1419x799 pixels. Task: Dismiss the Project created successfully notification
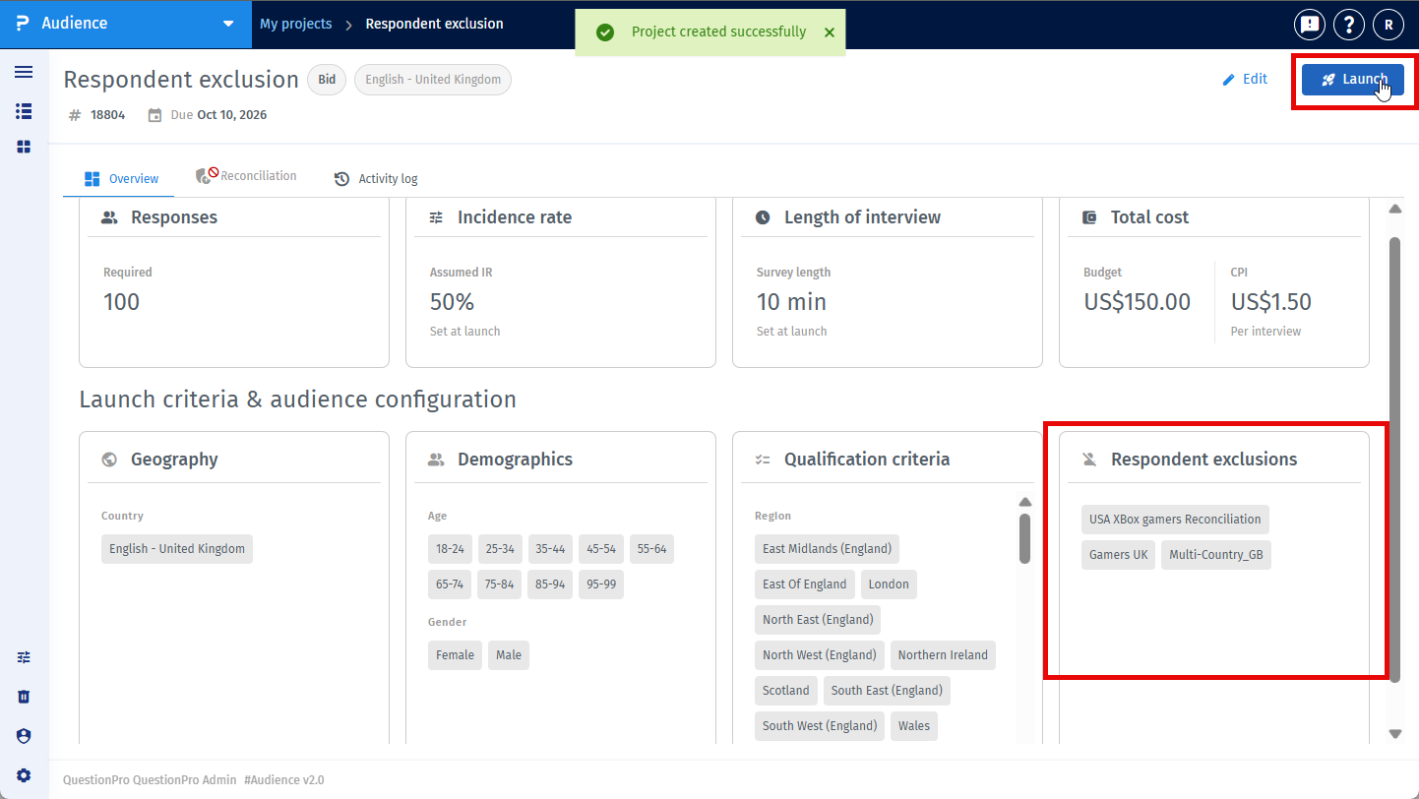click(830, 32)
